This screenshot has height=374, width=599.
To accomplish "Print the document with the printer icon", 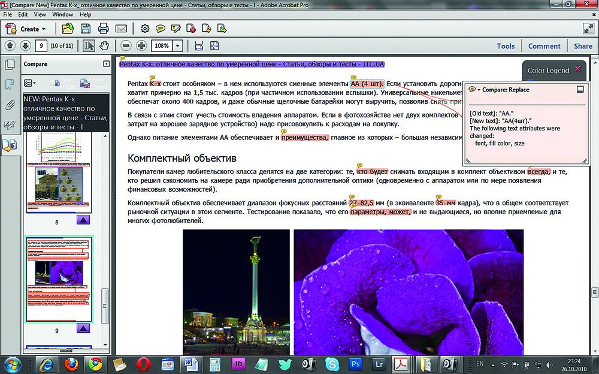I will (103, 28).
